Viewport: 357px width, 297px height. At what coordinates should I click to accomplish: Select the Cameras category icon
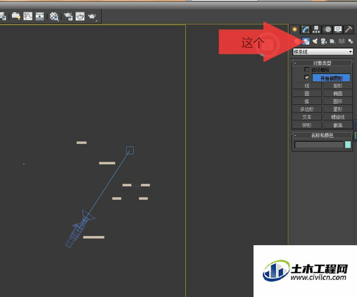(324, 41)
